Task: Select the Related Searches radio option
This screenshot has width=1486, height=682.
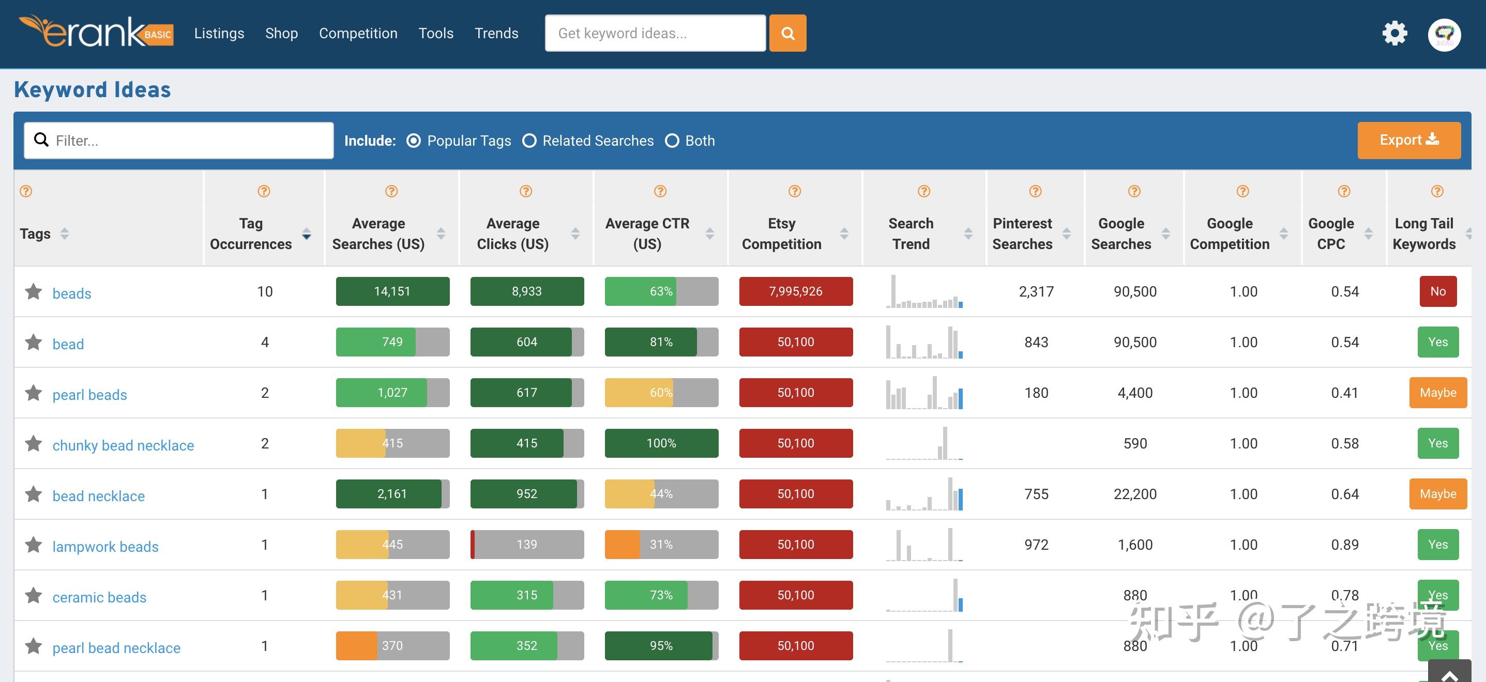Action: point(529,141)
